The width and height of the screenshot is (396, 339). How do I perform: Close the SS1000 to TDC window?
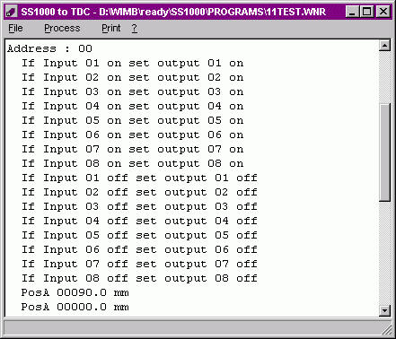tap(383, 12)
